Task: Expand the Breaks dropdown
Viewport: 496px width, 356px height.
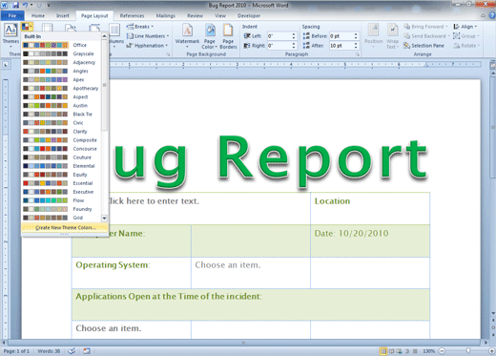Action: pos(140,27)
